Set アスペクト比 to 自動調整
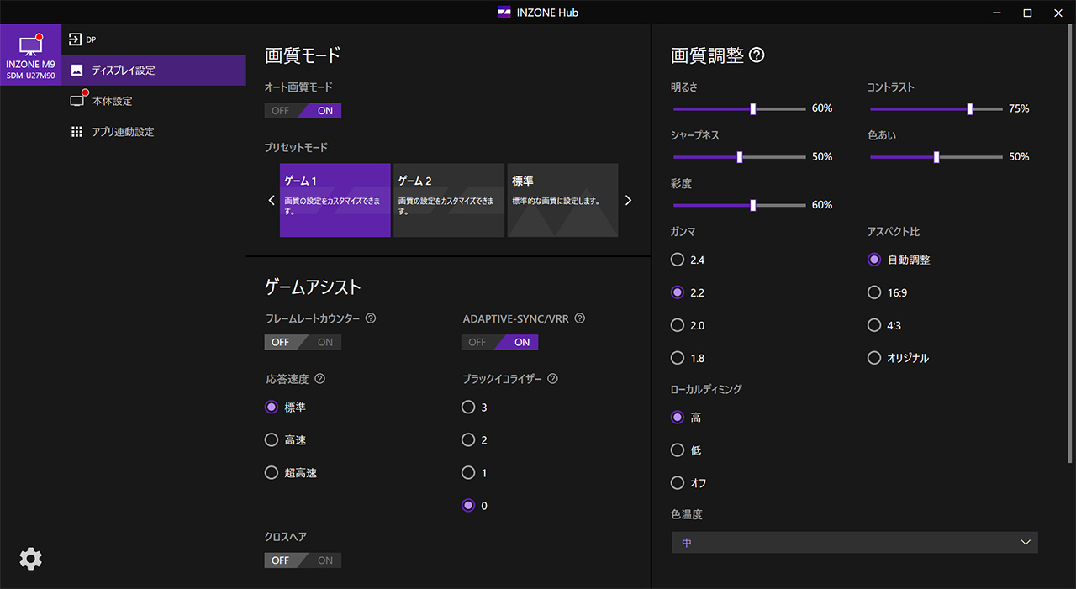 (874, 260)
